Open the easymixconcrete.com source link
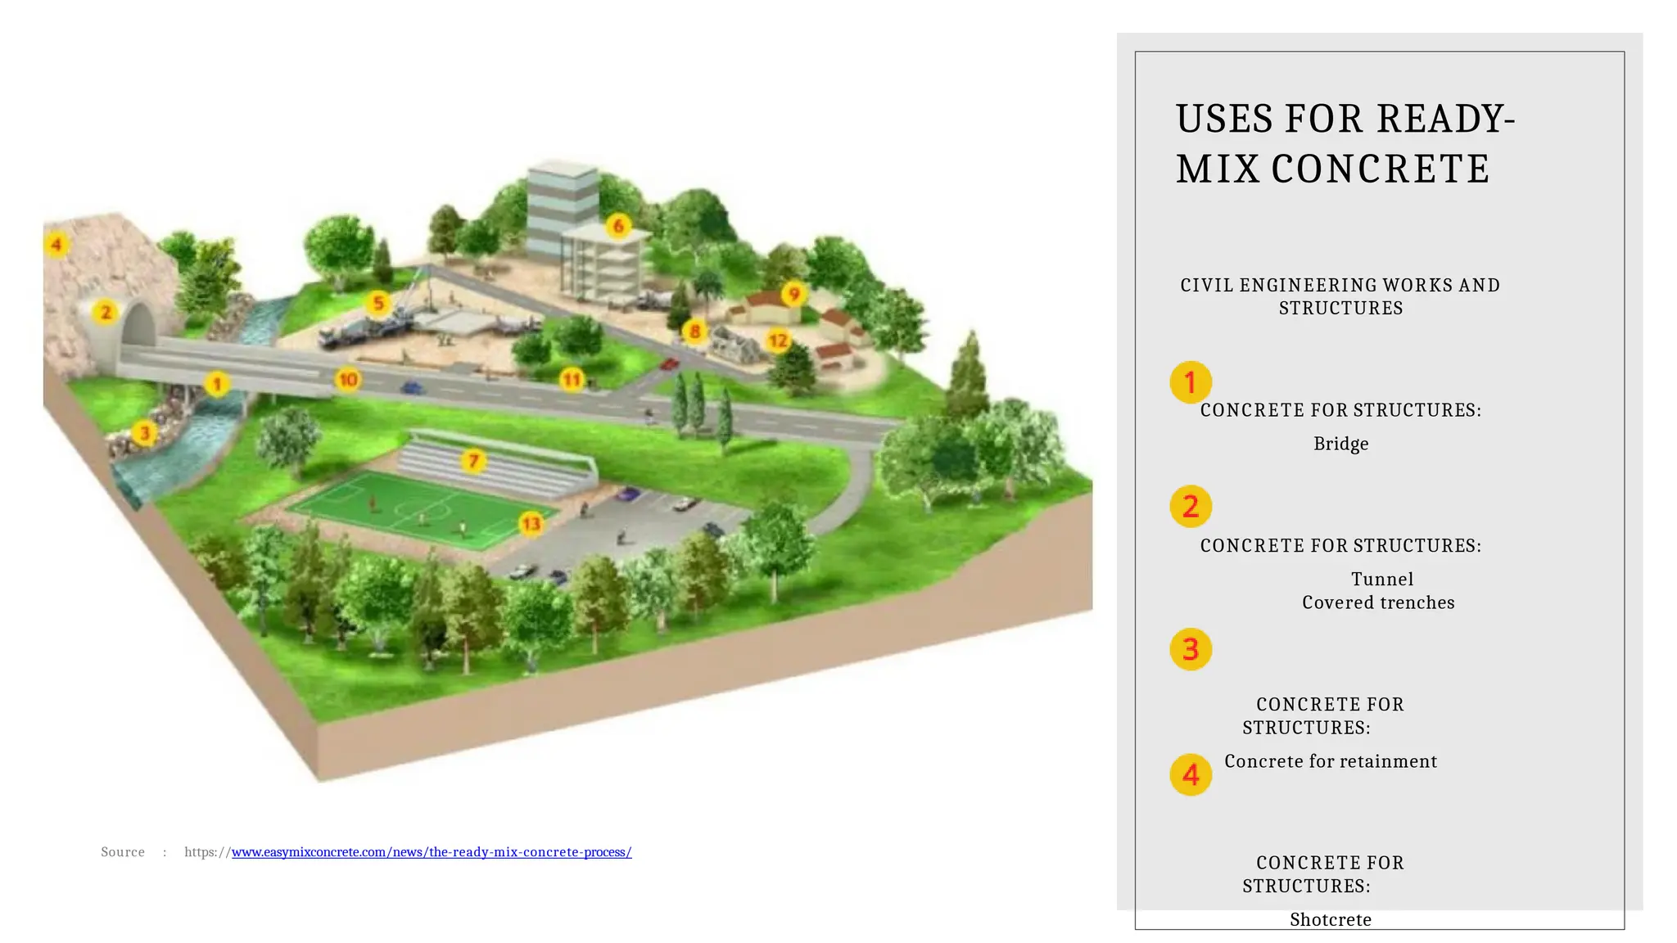The image size is (1677, 943). click(x=432, y=852)
